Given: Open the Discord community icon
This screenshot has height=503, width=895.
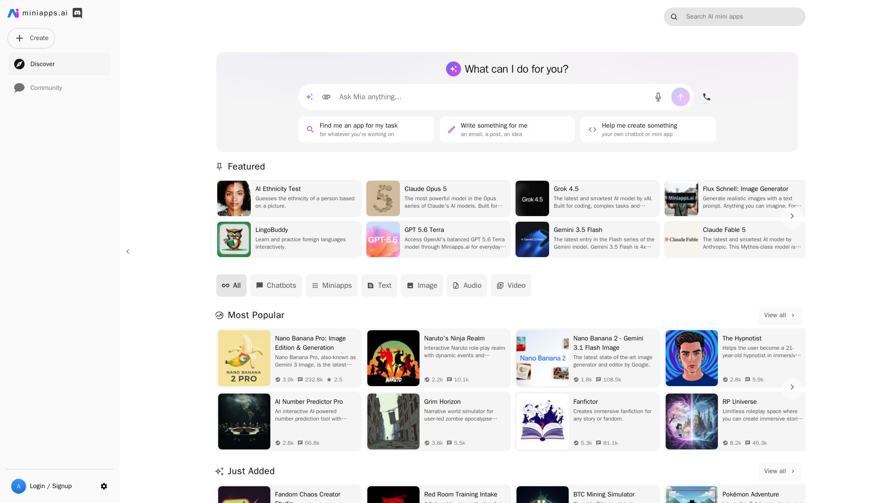Looking at the screenshot, I should [77, 13].
